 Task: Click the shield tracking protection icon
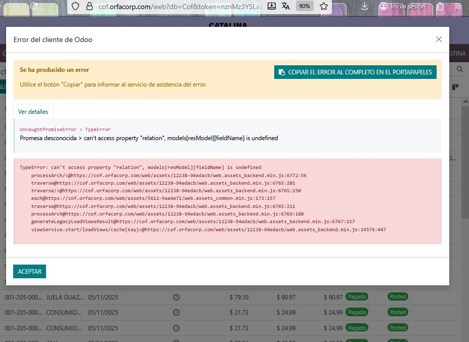[x=75, y=7]
